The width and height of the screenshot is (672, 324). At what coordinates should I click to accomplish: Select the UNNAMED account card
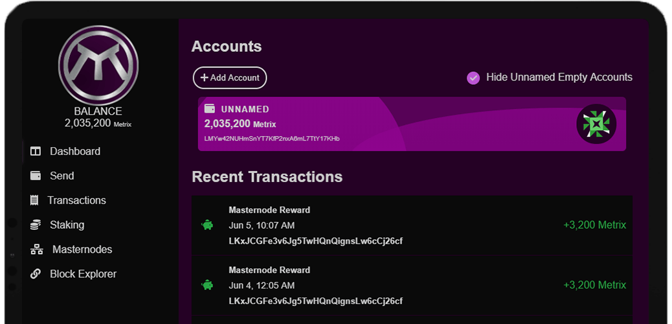click(412, 124)
